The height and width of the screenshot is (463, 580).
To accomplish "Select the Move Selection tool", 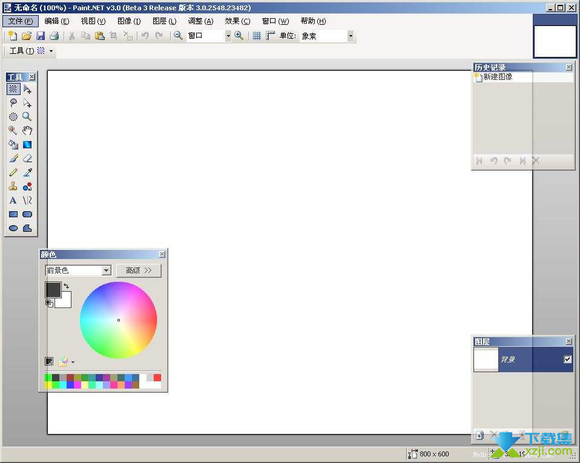I will [x=27, y=103].
